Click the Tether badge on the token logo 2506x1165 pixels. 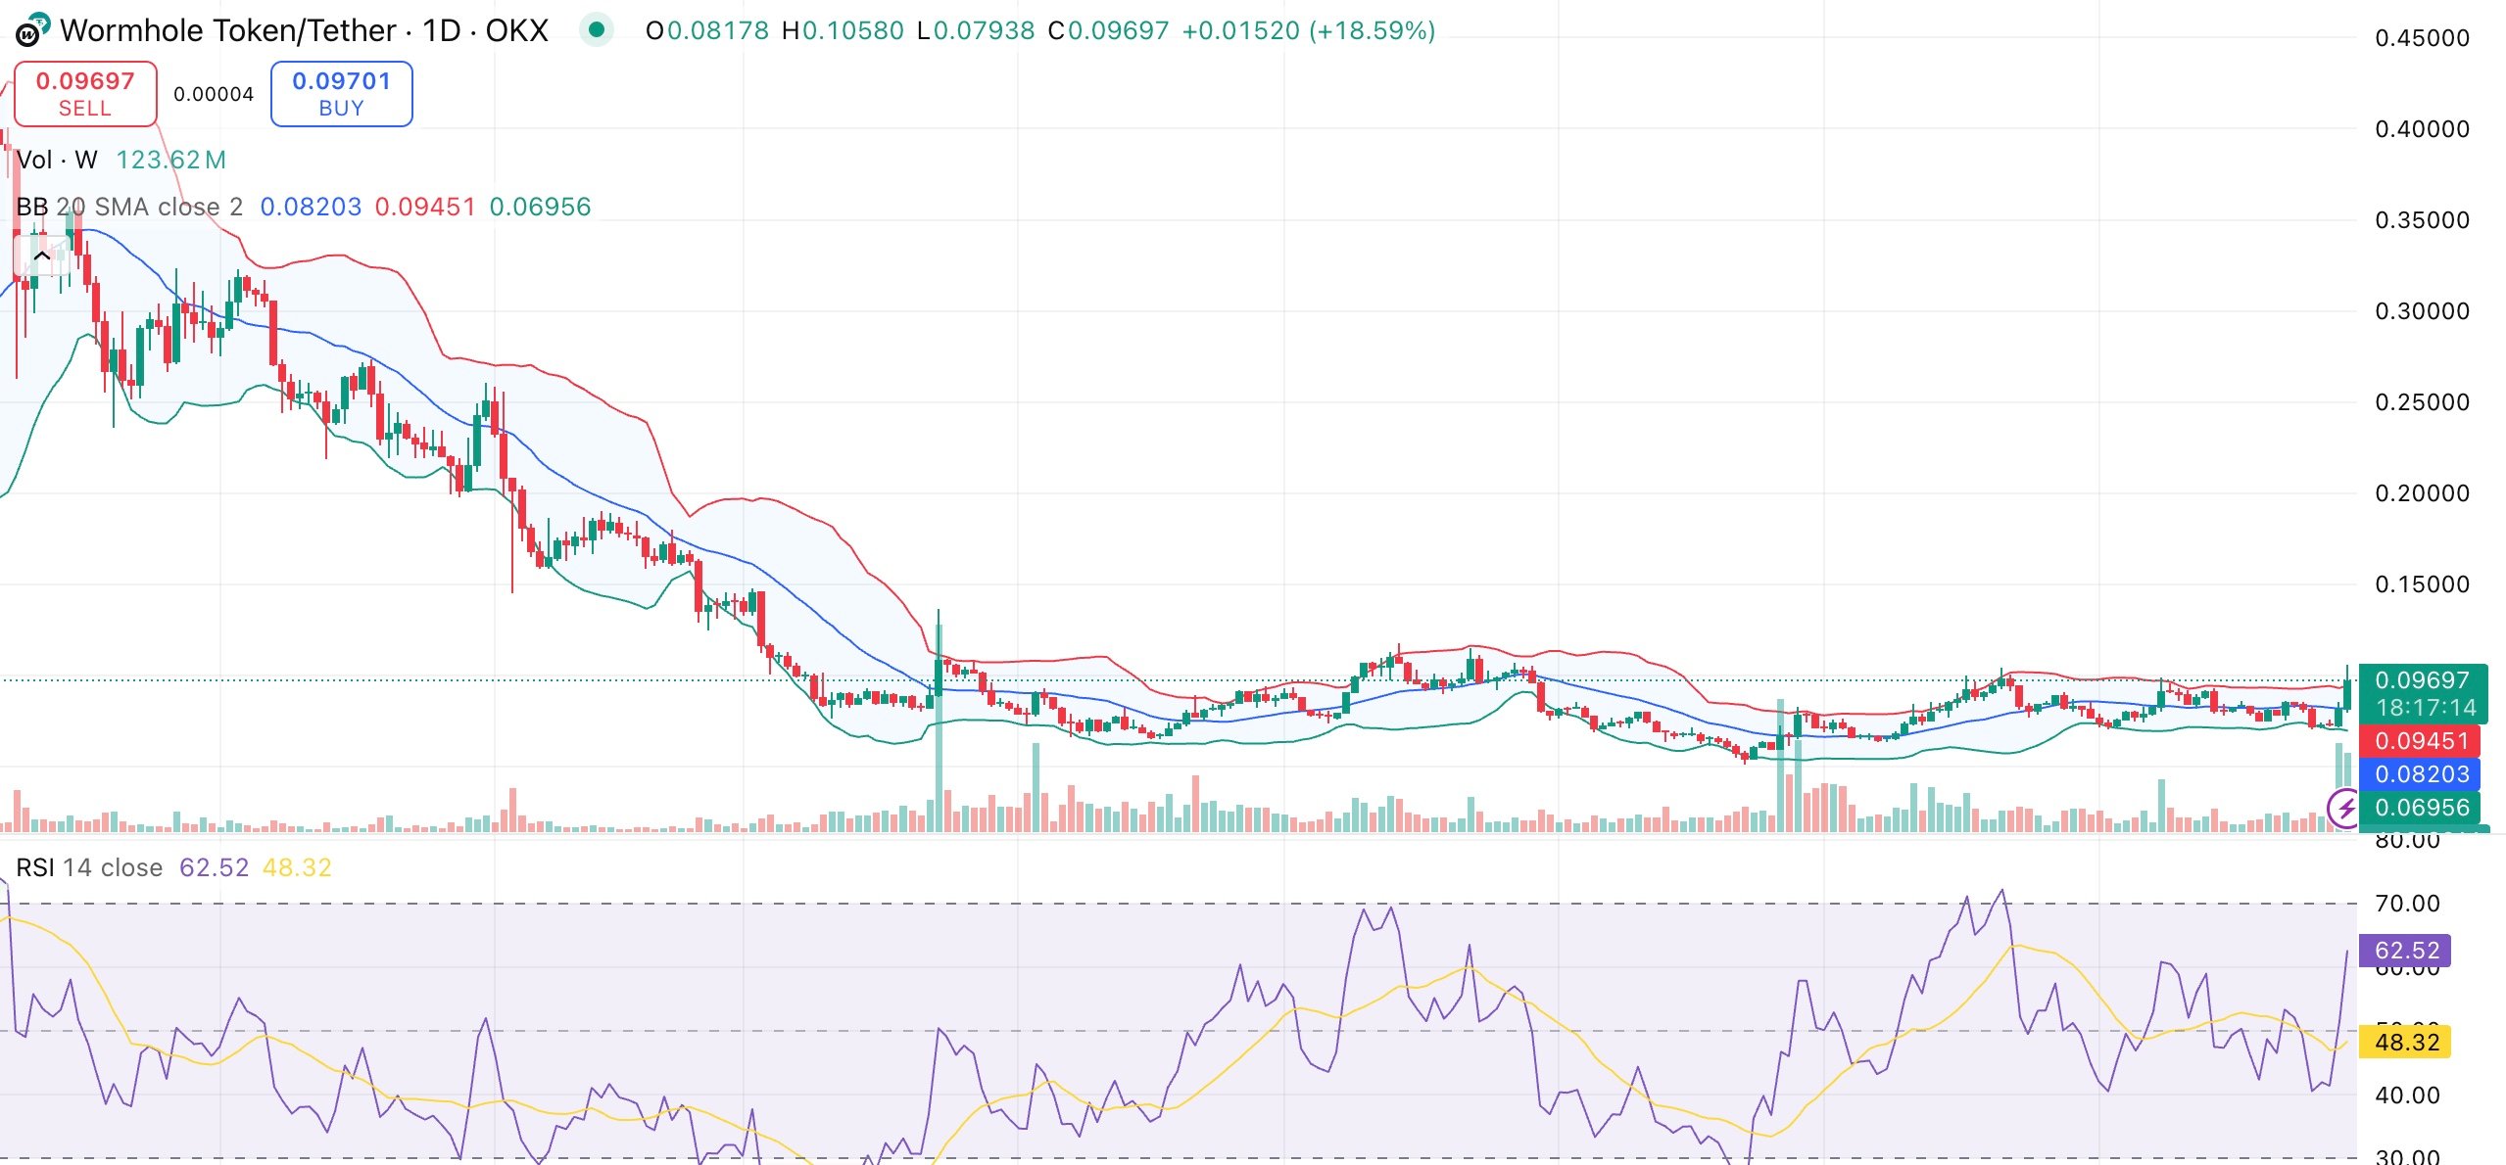pos(41,22)
